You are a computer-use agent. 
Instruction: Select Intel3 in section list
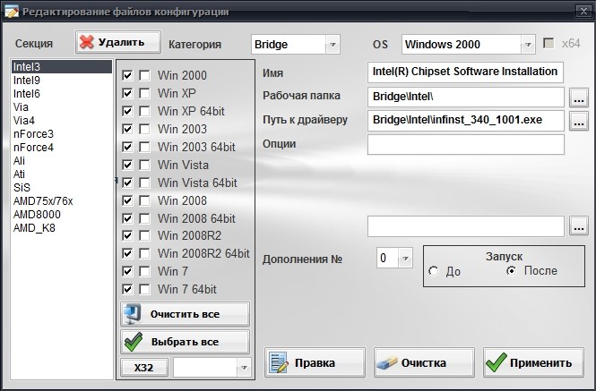(62, 67)
